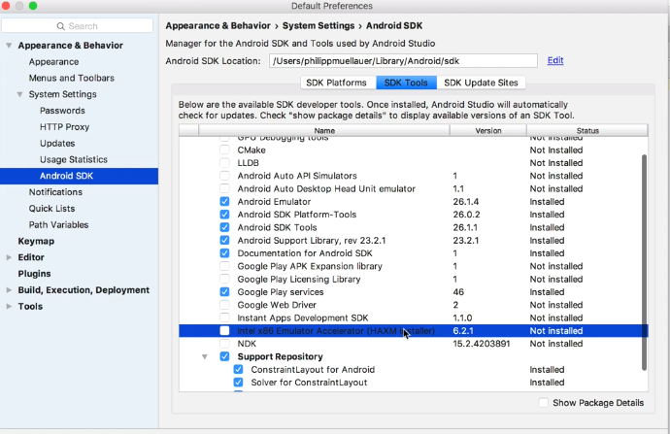Switch to the SDK Platforms tab
Image resolution: width=670 pixels, height=434 pixels.
(x=336, y=83)
